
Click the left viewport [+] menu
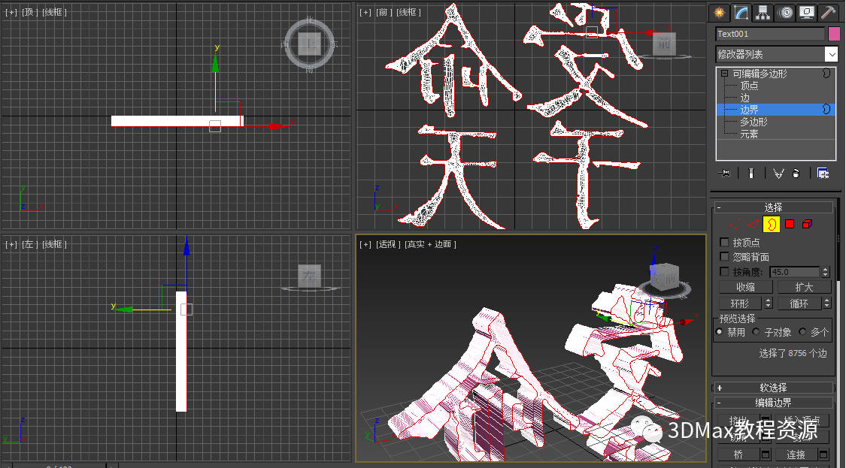tap(11, 244)
